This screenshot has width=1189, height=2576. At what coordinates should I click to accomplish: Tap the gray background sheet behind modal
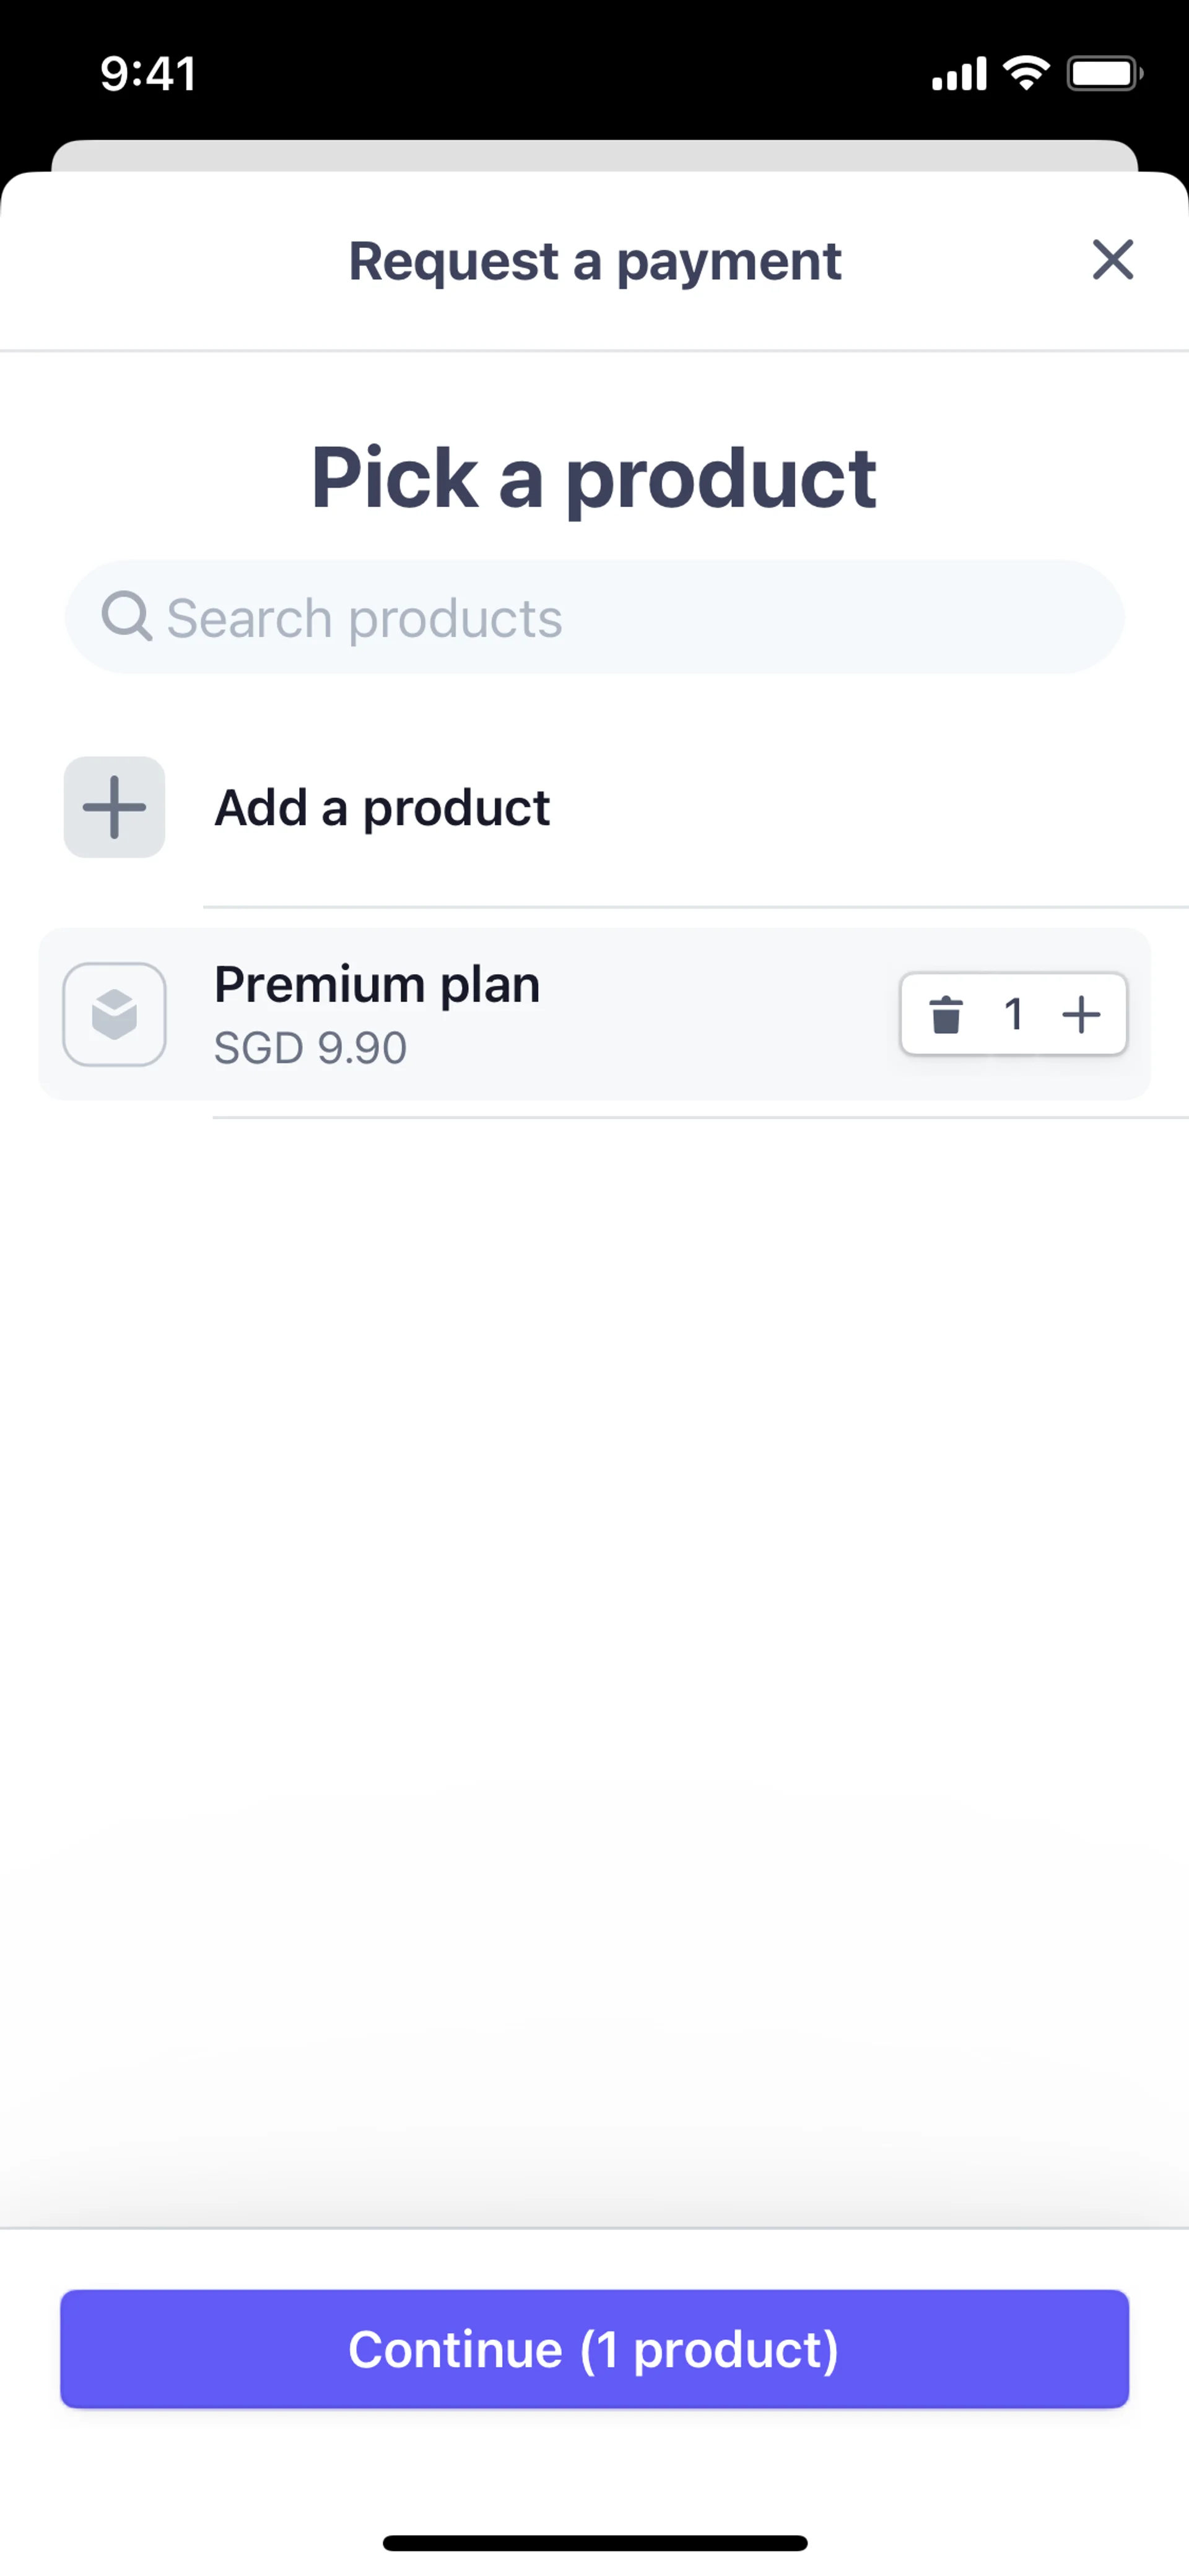click(594, 155)
